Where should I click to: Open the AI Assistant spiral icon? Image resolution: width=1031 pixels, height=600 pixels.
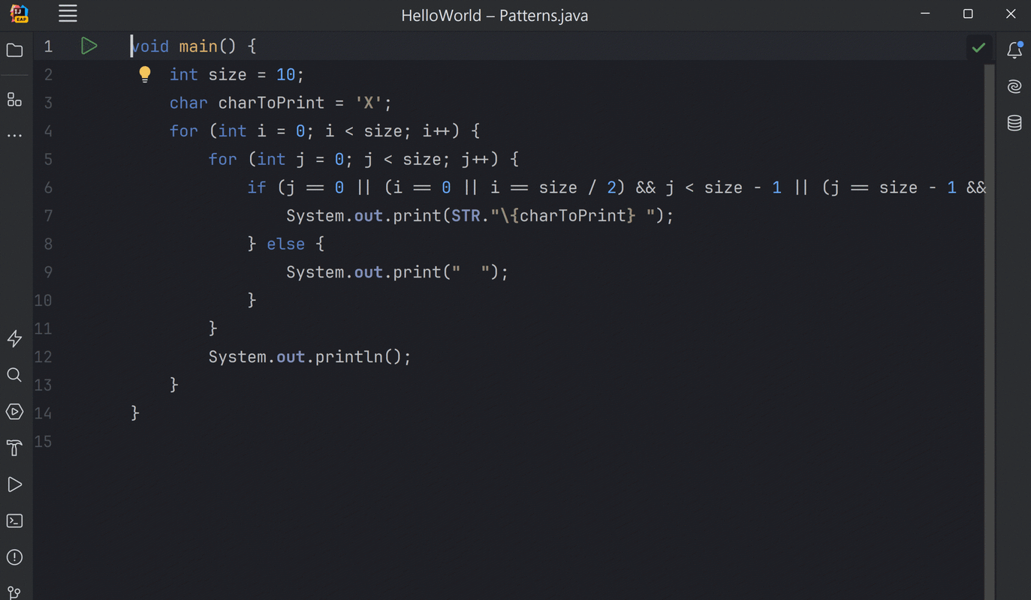coord(1014,86)
